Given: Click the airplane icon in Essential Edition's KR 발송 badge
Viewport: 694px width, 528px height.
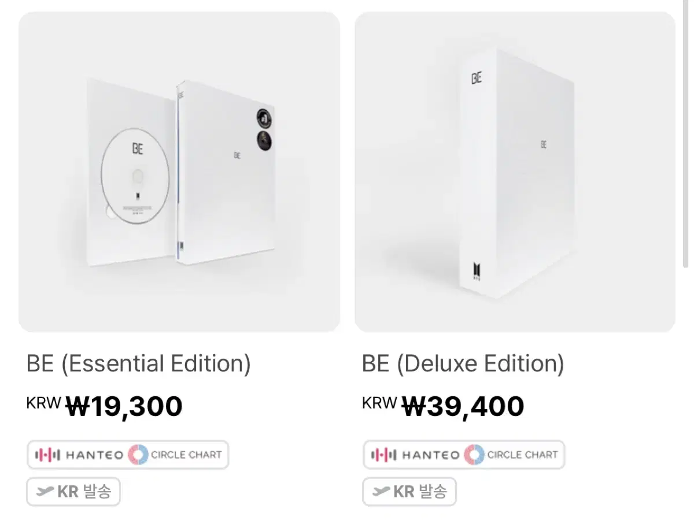Looking at the screenshot, I should click(45, 492).
